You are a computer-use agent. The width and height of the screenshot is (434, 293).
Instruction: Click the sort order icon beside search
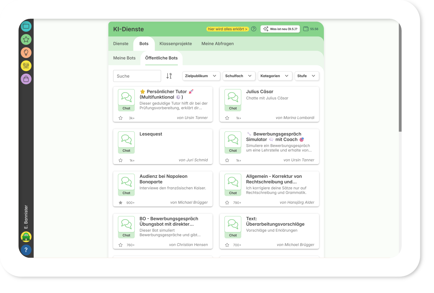tap(169, 76)
